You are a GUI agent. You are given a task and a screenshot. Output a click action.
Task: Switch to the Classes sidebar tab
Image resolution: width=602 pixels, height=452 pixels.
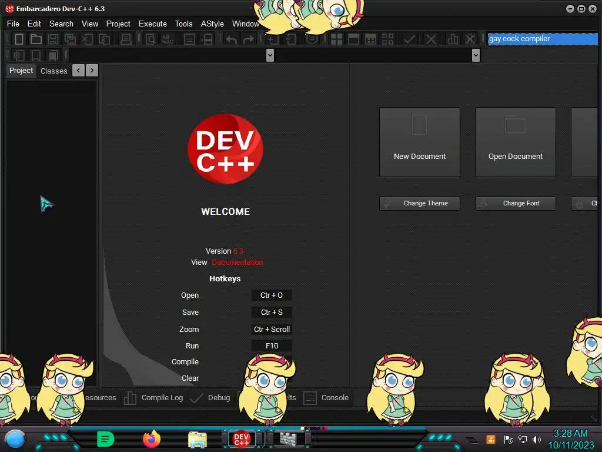pos(53,71)
